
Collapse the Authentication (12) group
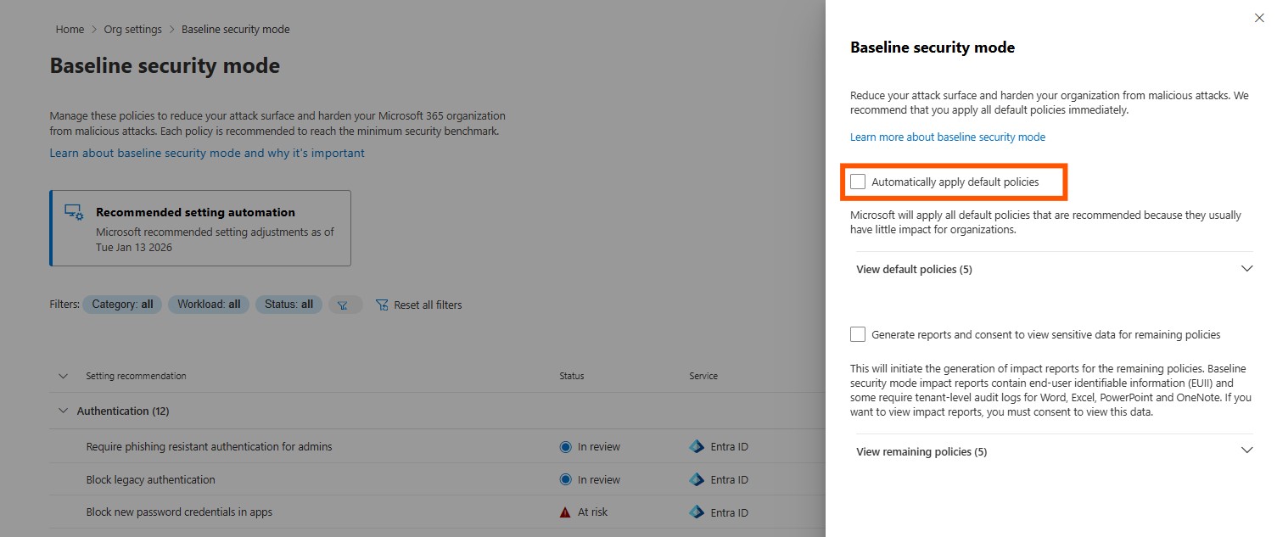coord(62,411)
